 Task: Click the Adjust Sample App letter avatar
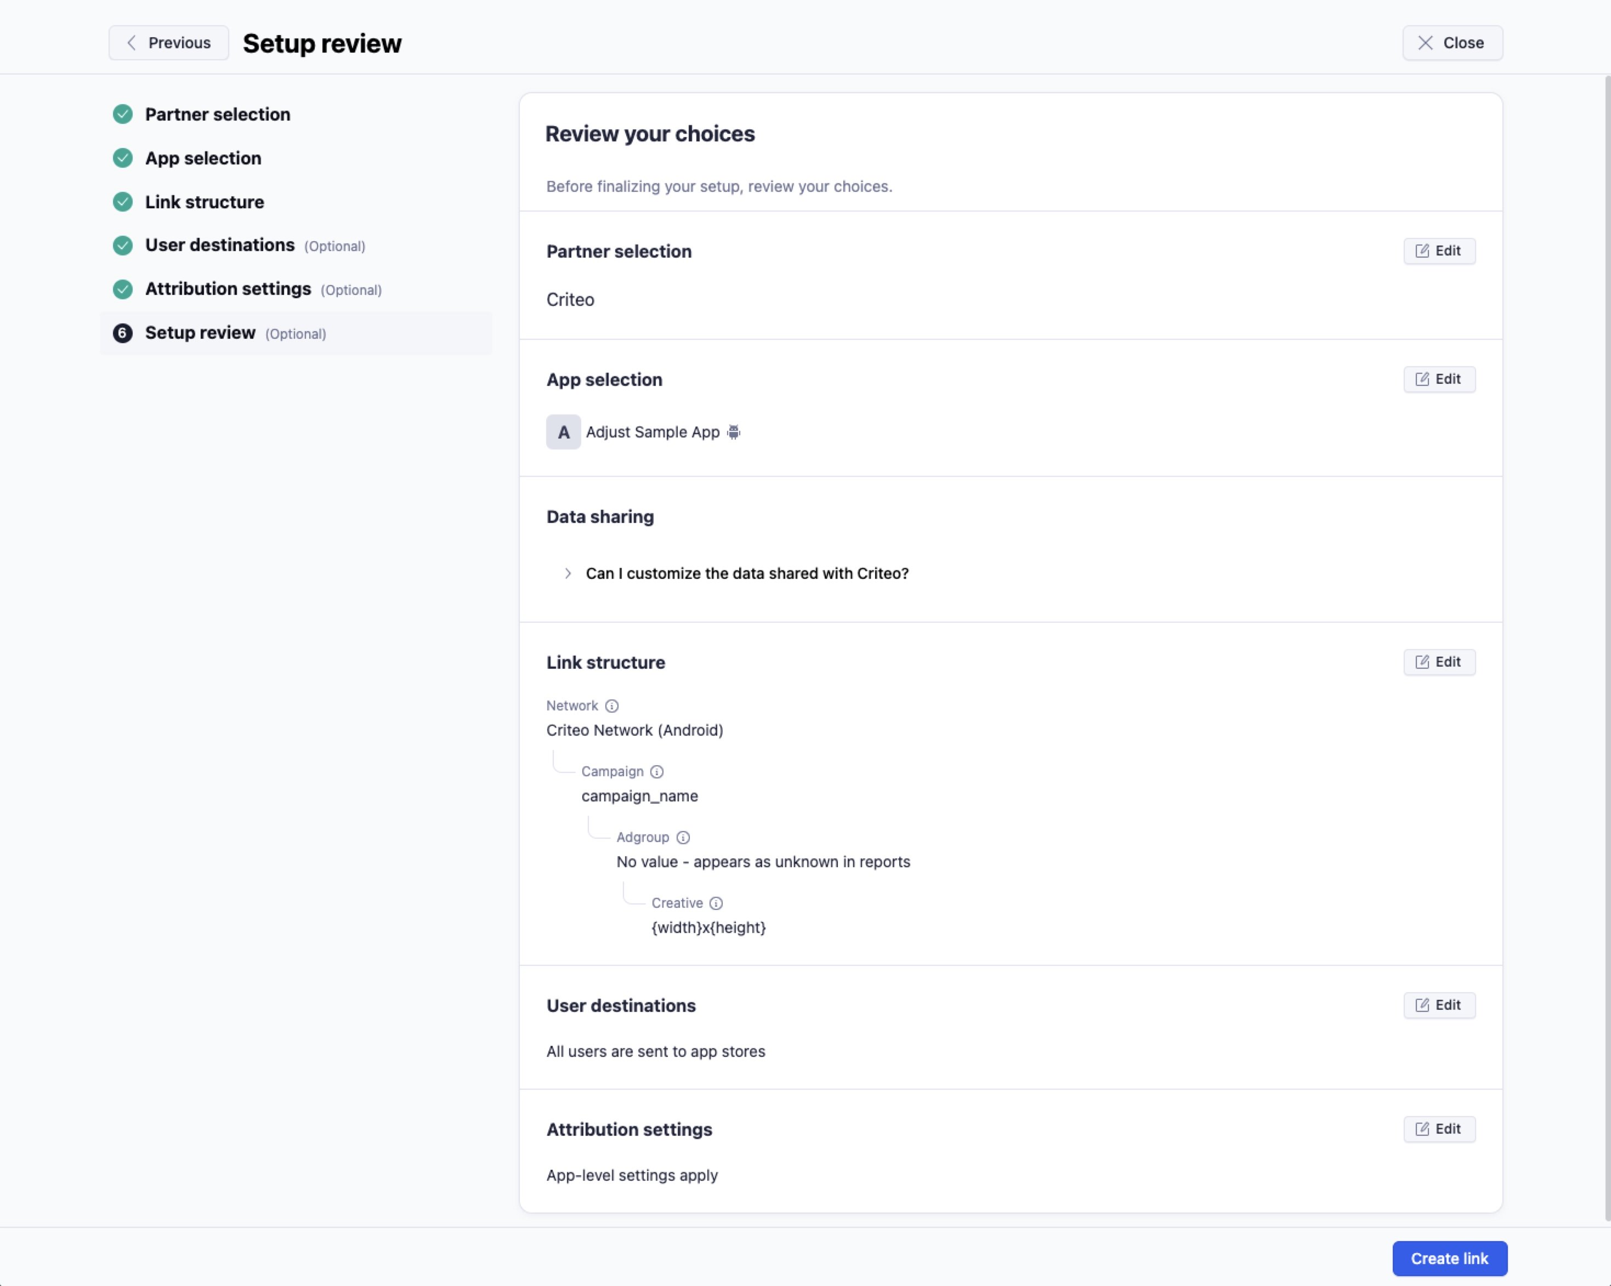coord(563,431)
